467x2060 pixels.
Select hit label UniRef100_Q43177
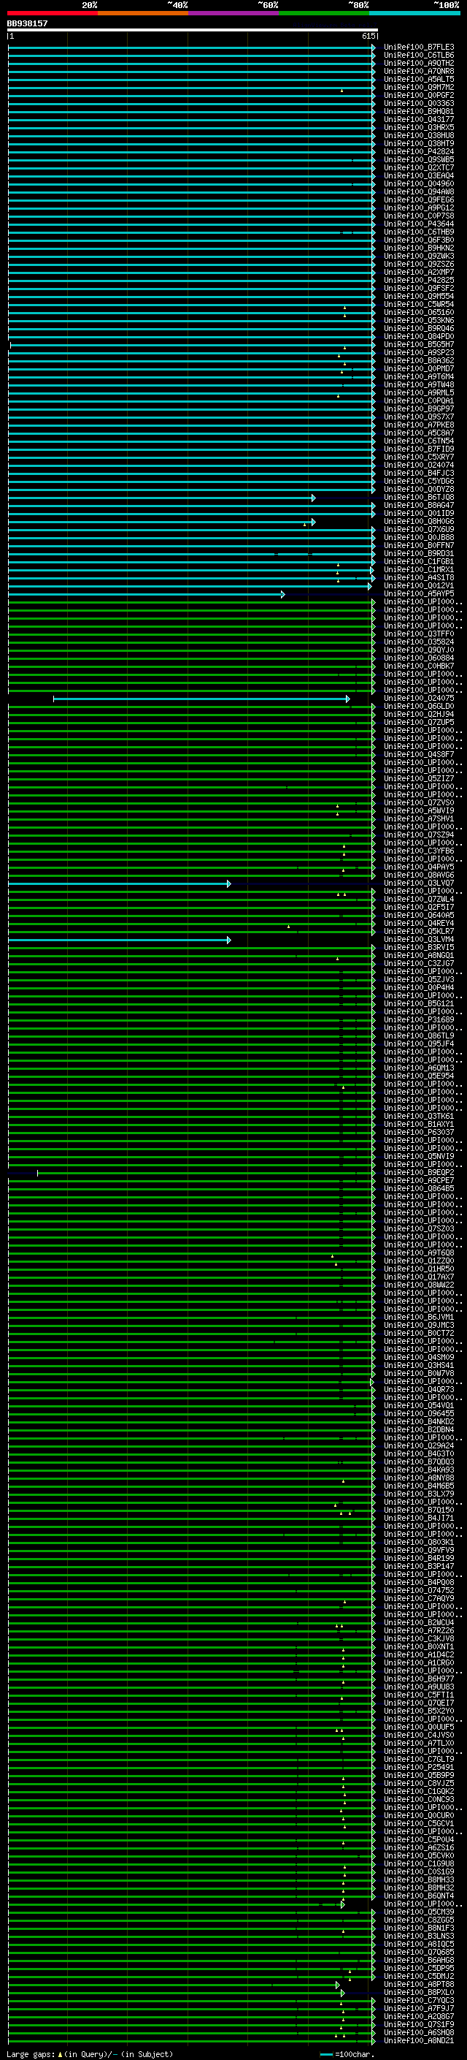point(419,119)
